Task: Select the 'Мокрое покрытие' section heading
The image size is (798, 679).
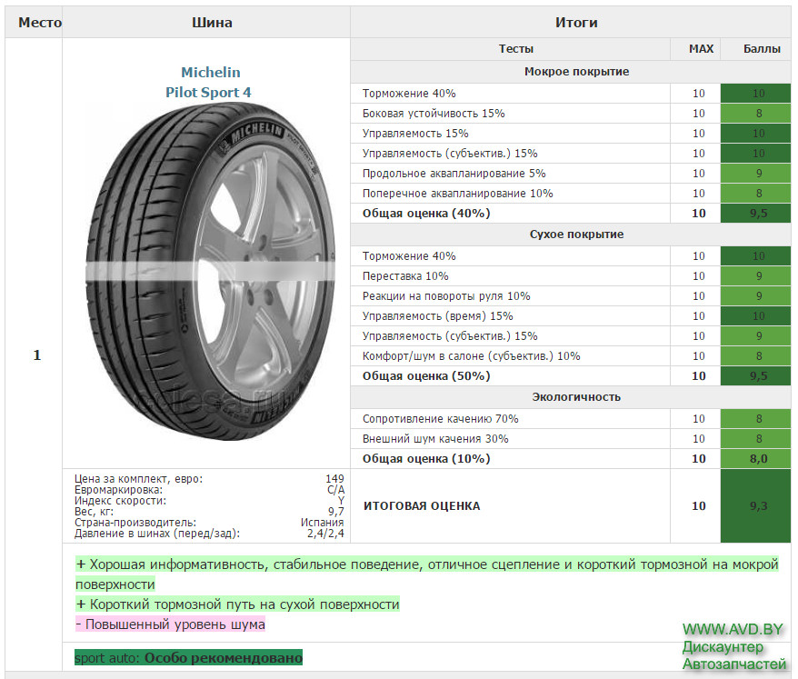Action: [576, 72]
